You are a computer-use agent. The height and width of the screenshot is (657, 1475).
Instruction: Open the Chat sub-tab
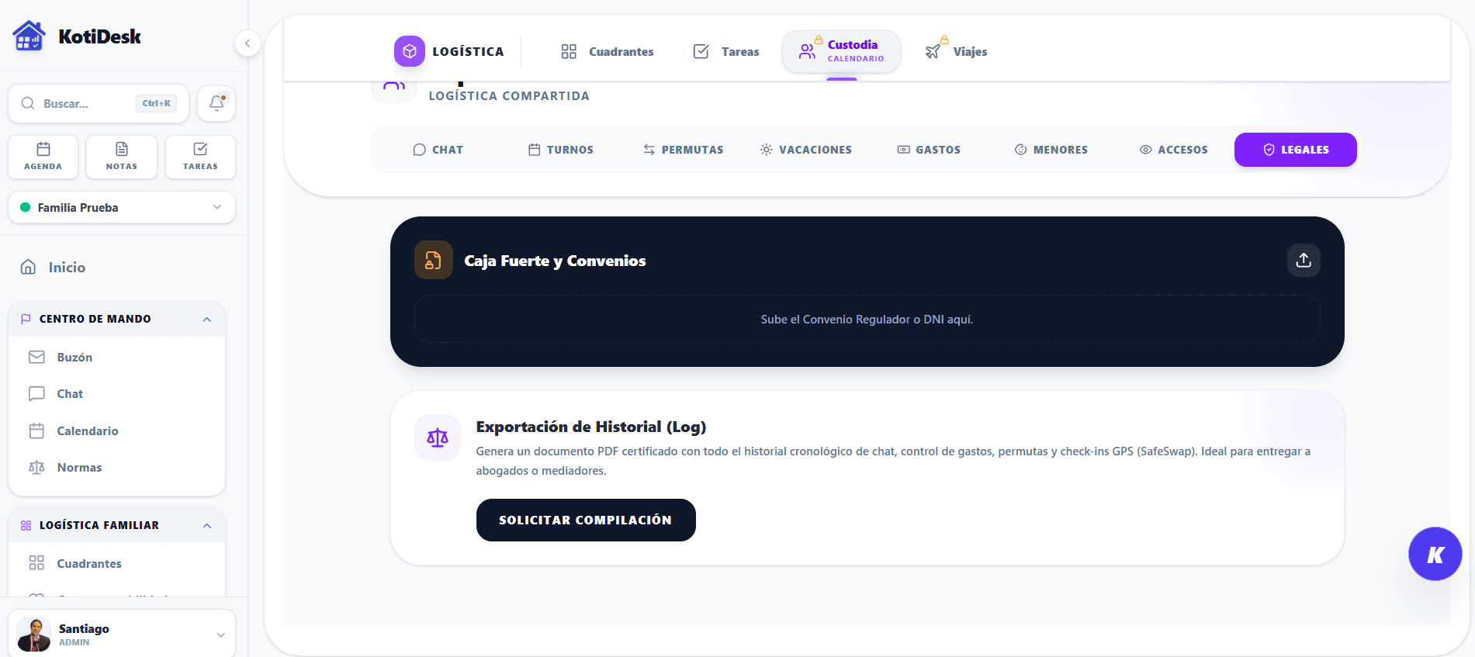[438, 150]
